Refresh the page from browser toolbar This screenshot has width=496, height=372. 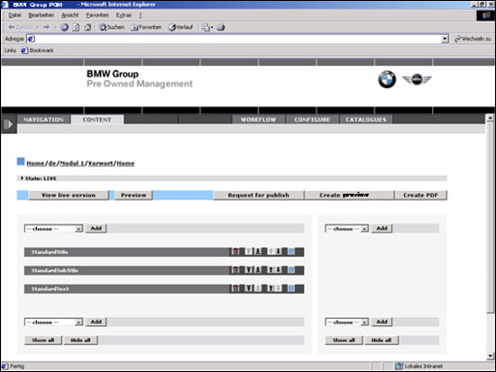pos(76,27)
